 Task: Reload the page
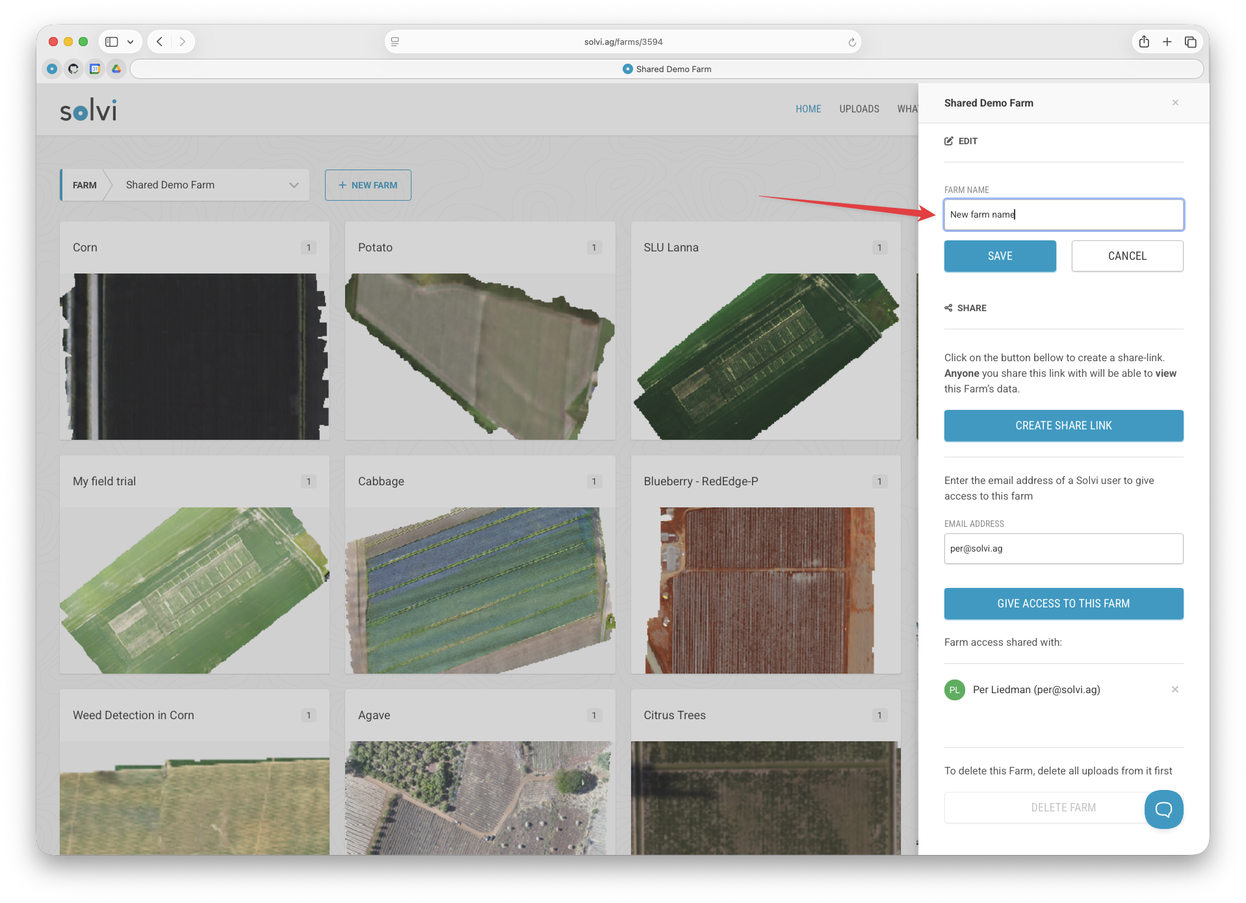click(x=851, y=42)
